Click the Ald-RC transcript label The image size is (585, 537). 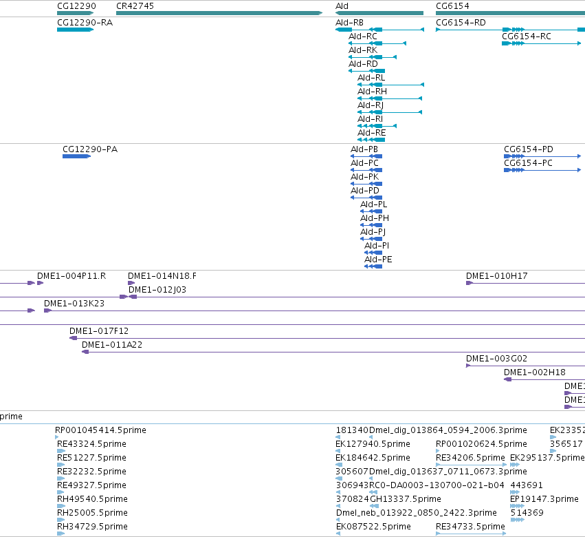pyautogui.click(x=363, y=36)
